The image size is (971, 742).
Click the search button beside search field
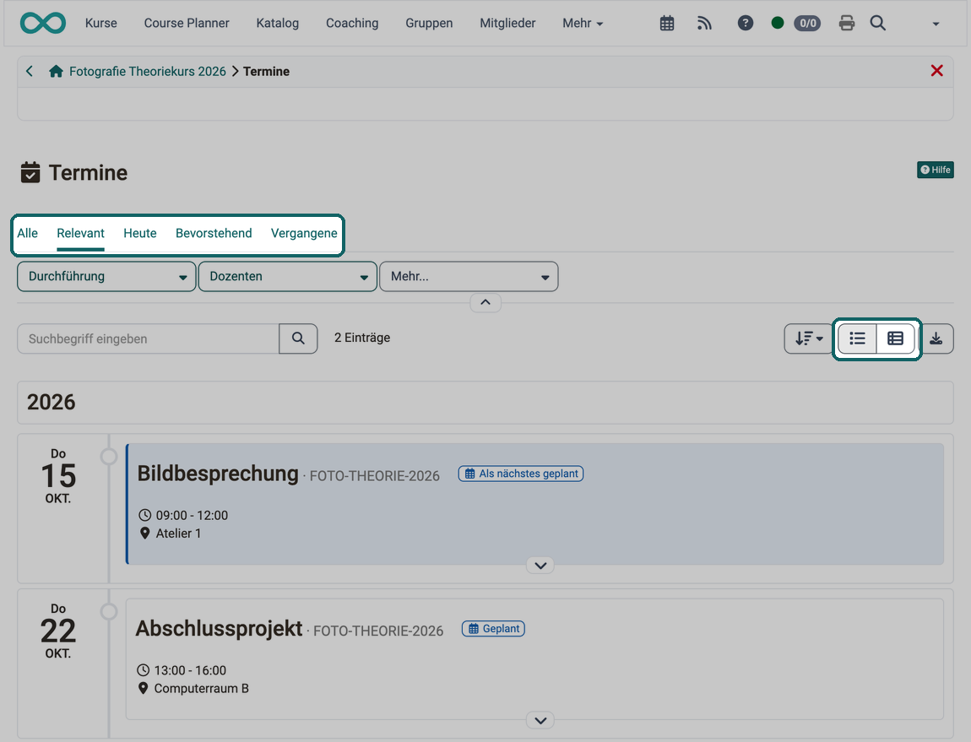coord(299,339)
